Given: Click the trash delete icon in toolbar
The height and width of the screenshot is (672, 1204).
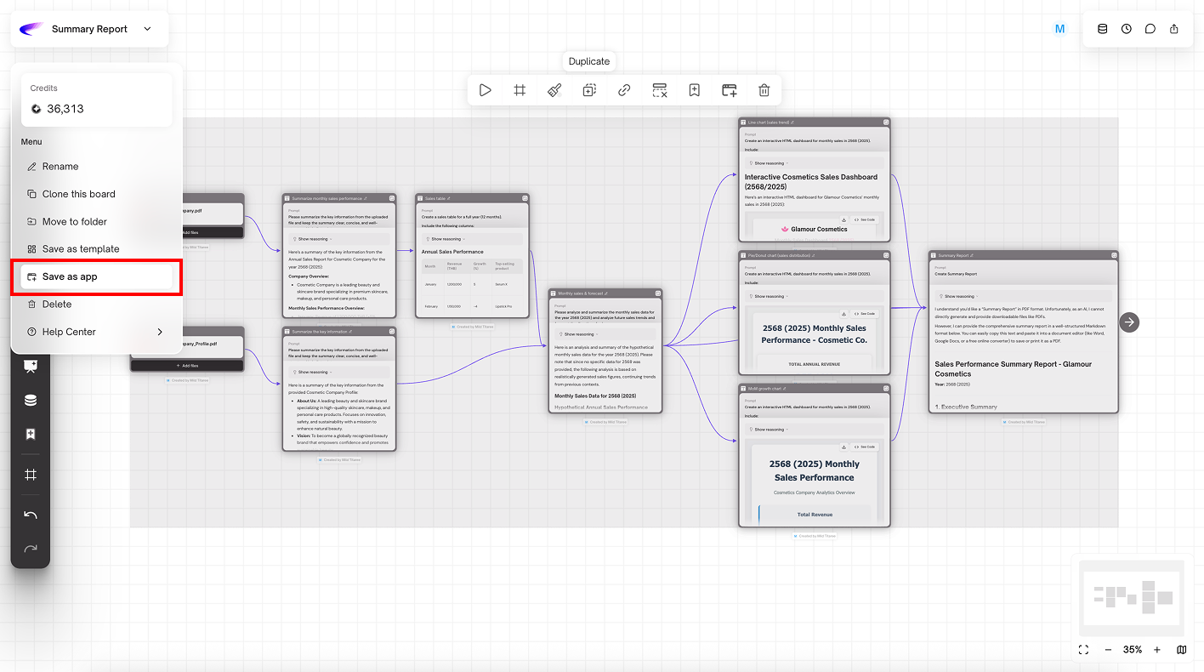Looking at the screenshot, I should click(x=764, y=90).
